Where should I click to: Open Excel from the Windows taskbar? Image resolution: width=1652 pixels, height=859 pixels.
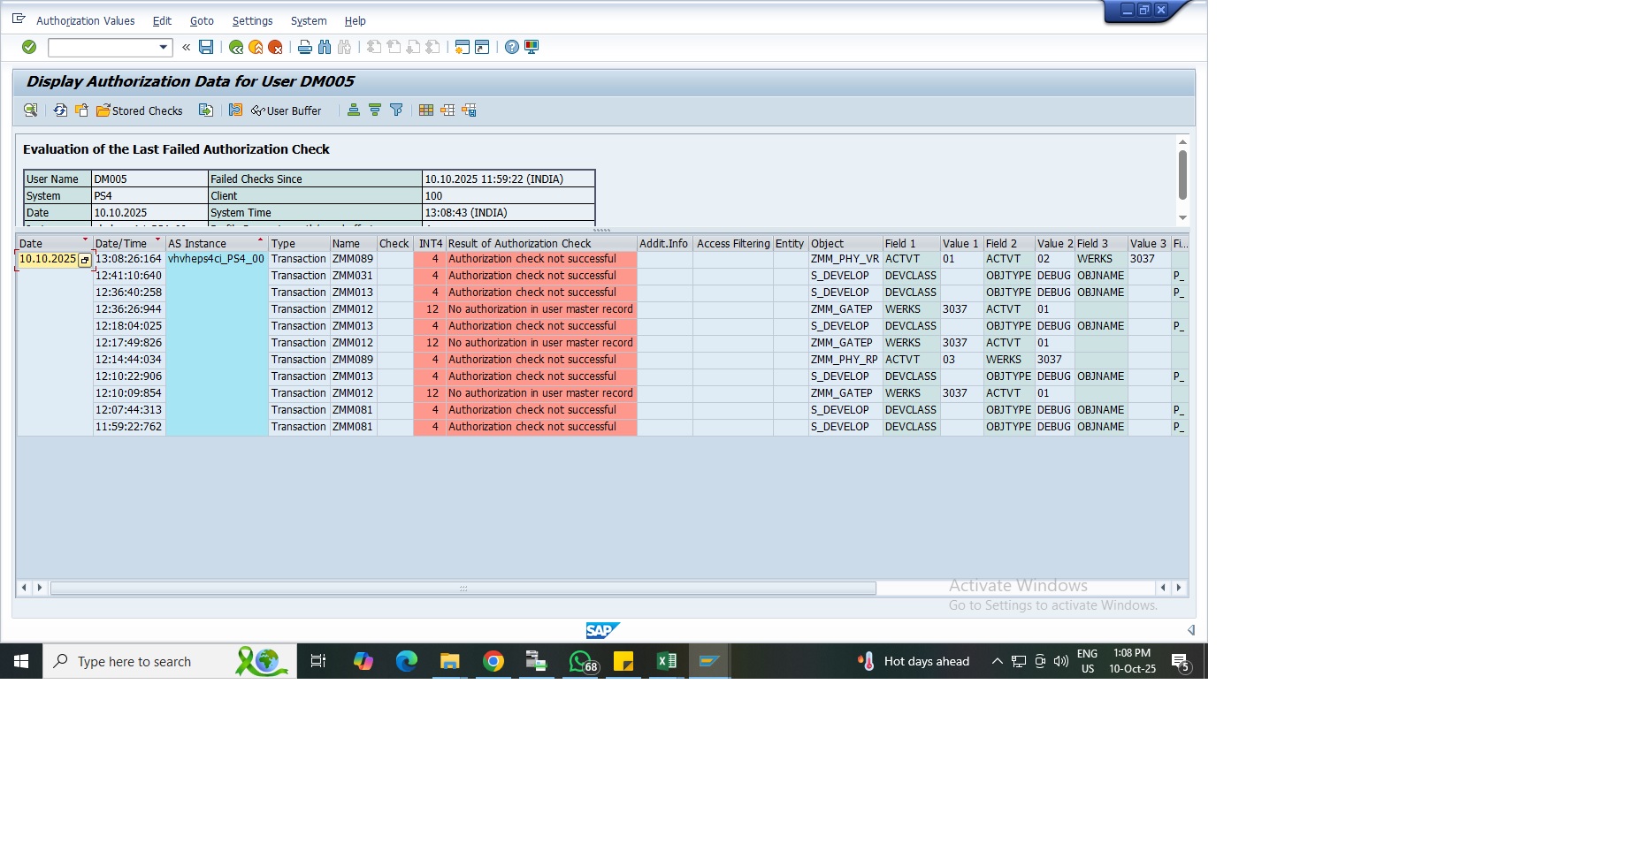[x=666, y=661]
